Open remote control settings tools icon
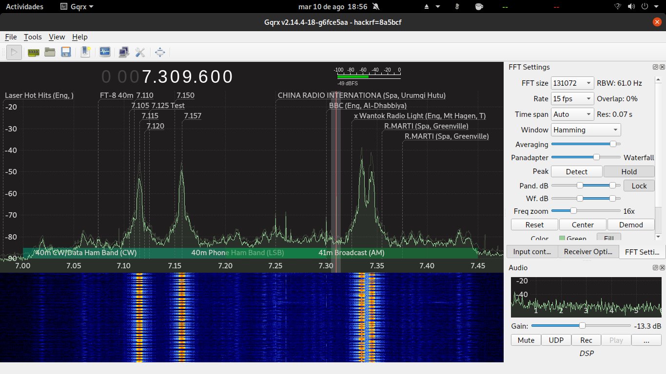Viewport: 666px width, 374px height. point(140,52)
